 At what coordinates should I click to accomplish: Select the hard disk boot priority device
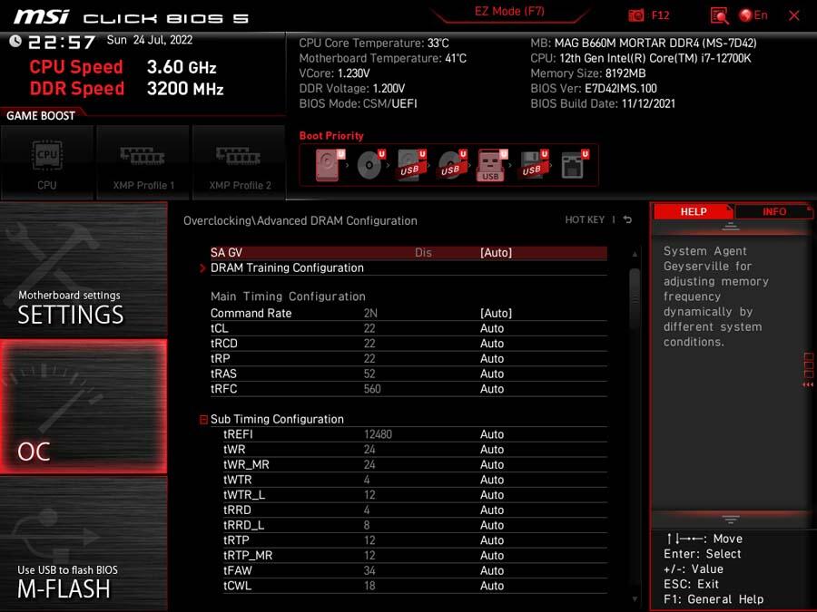330,165
